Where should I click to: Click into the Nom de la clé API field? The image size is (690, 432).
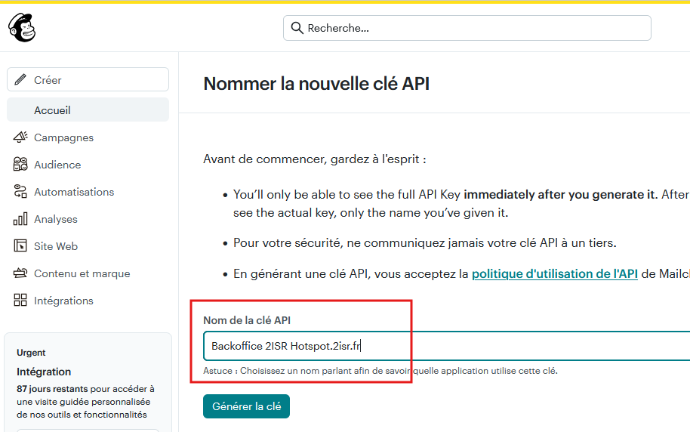pos(445,346)
